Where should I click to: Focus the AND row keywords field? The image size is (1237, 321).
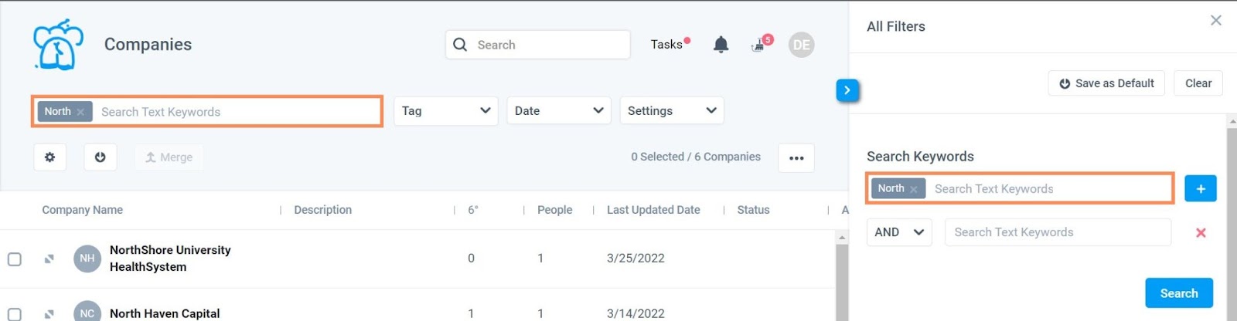[x=1058, y=232]
